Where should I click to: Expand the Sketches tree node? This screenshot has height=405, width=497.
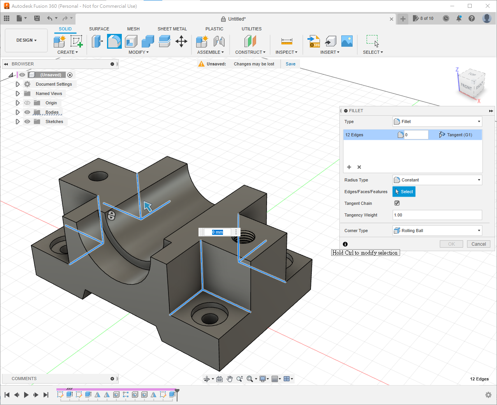tap(18, 121)
